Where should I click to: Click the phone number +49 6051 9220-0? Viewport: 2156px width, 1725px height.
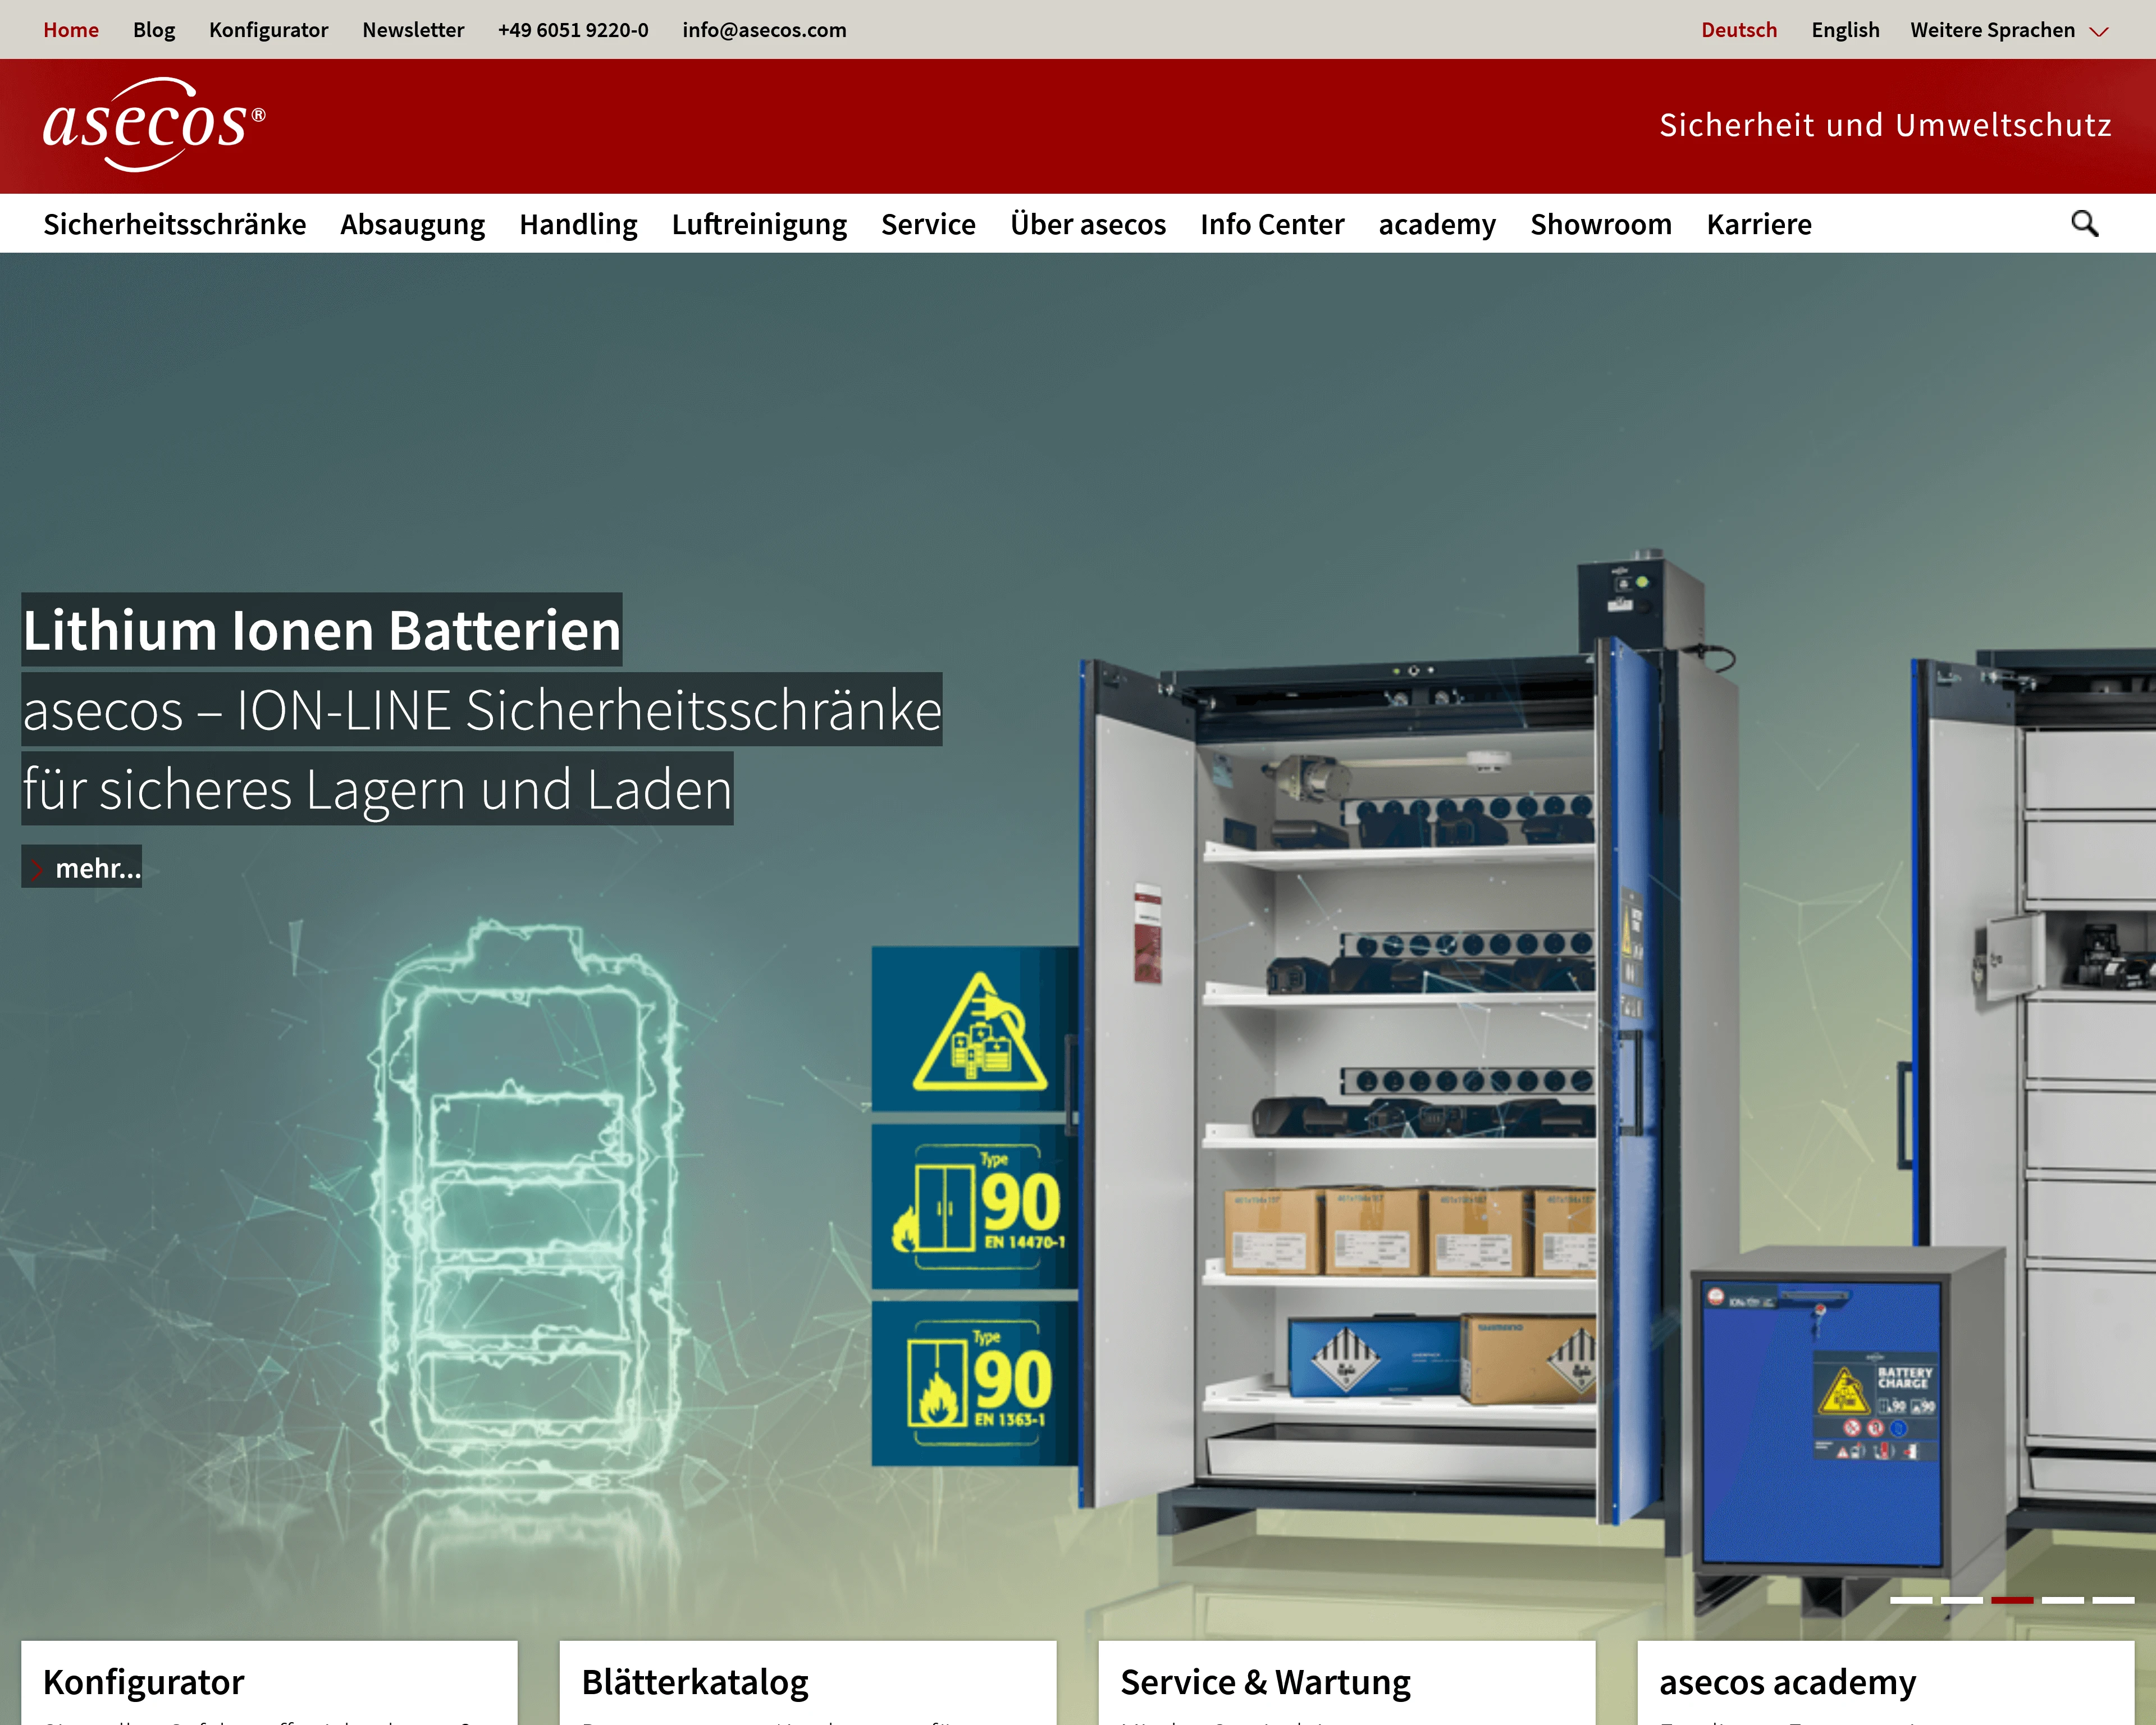[x=573, y=30]
